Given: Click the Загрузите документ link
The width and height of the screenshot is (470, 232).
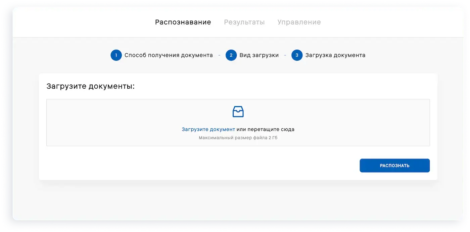Looking at the screenshot, I should tap(208, 129).
